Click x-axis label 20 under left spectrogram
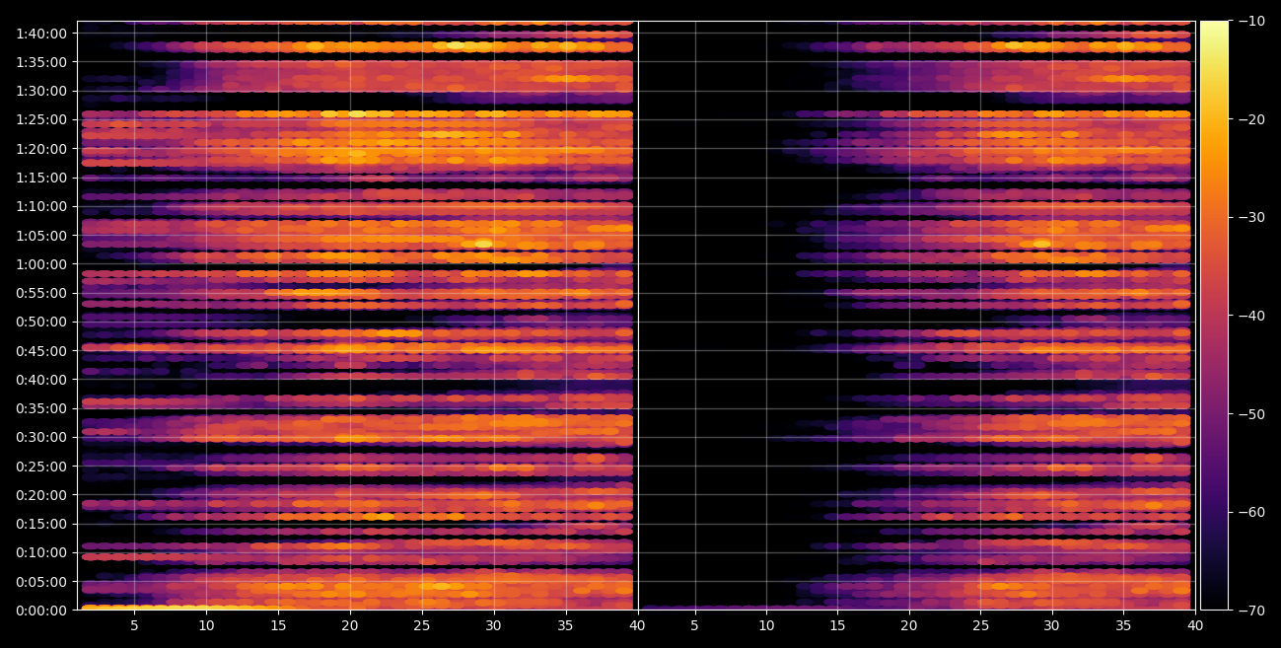The image size is (1281, 648). tap(350, 625)
